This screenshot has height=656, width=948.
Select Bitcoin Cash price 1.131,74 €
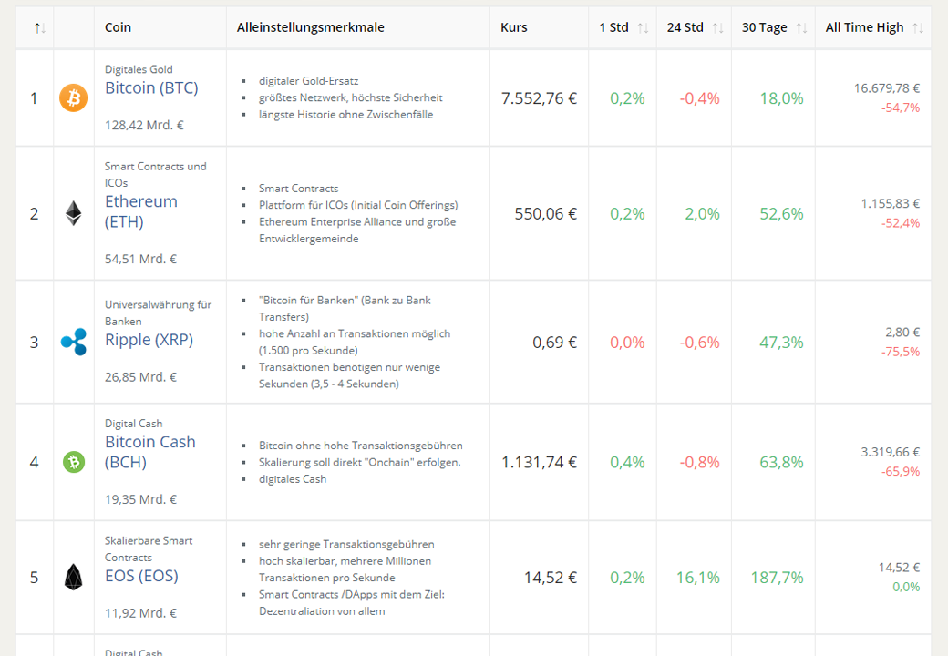coord(539,462)
